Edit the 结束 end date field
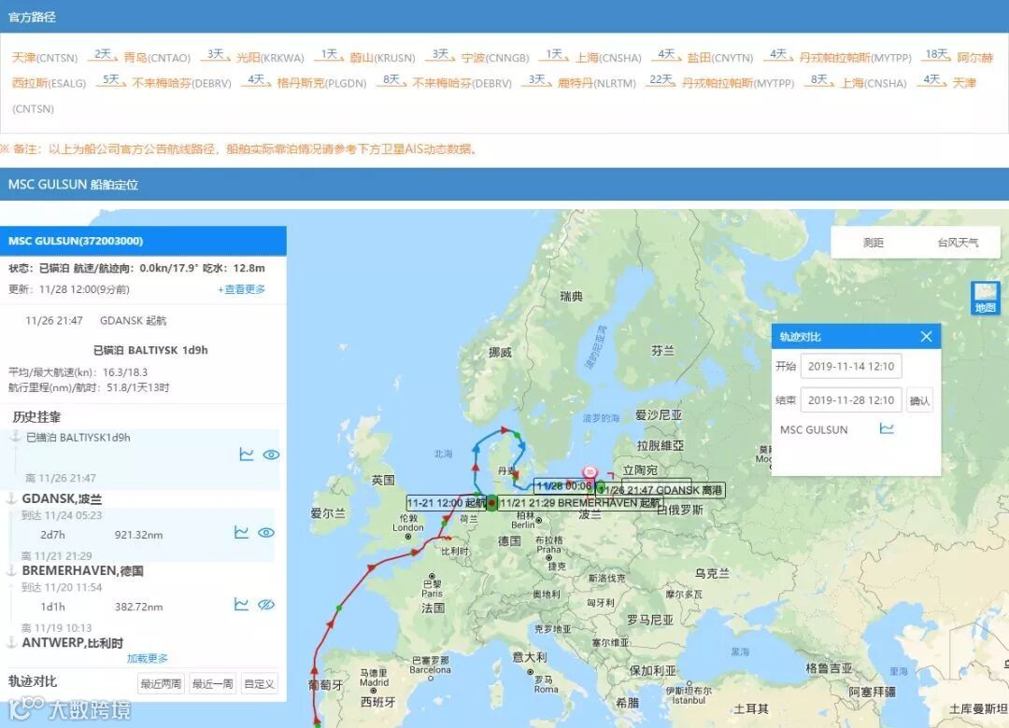1009x728 pixels. 851,400
